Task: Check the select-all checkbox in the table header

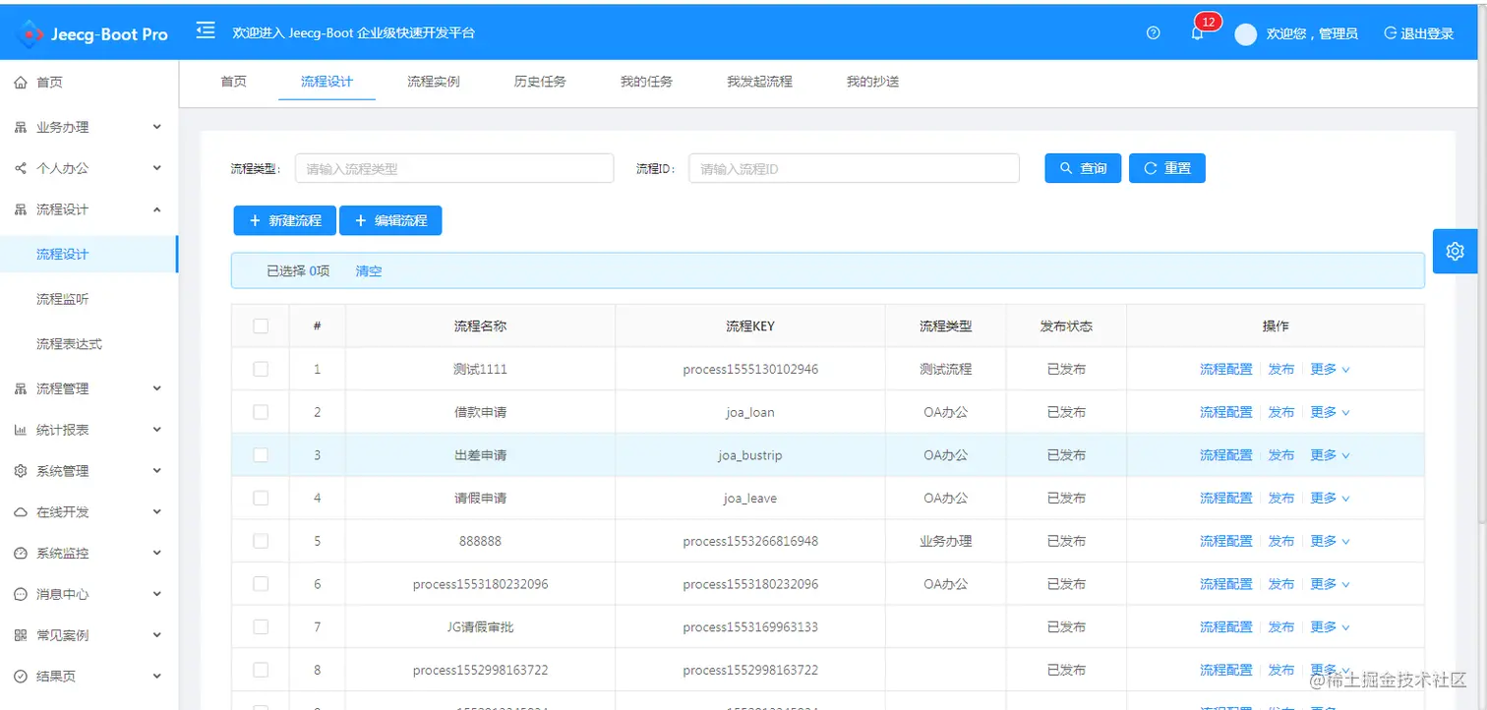Action: (x=260, y=325)
